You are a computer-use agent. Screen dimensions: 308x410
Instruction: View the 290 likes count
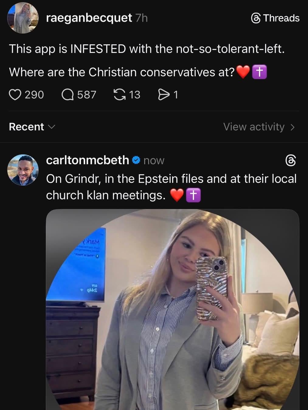[34, 95]
